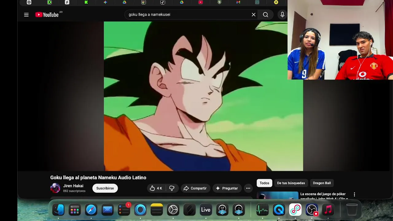Select the Dragon Ball filter chip

[x=322, y=183]
